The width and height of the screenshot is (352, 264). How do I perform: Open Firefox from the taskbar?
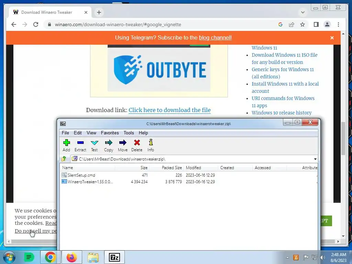[71, 257]
